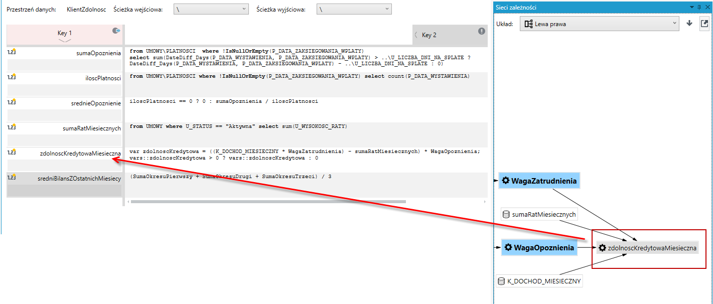Image resolution: width=713 pixels, height=304 pixels.
Task: Collapse the Key 1 column chevron
Action: pos(65,40)
